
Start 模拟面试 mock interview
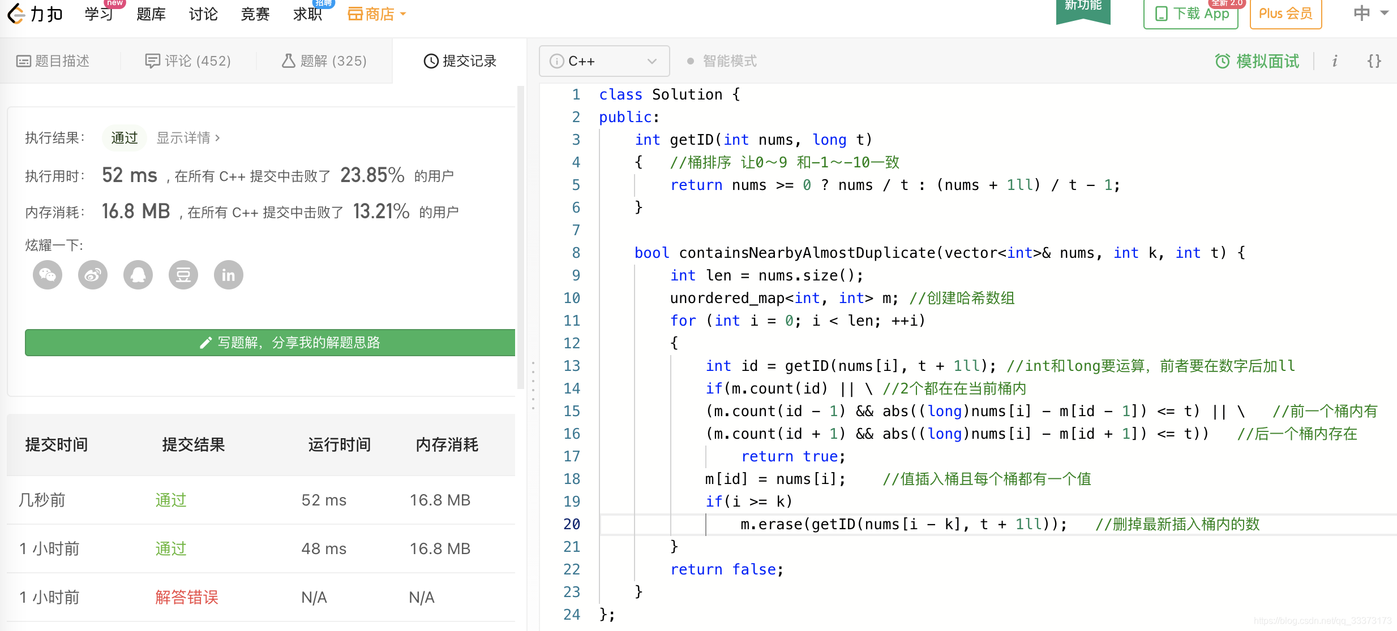(x=1257, y=61)
